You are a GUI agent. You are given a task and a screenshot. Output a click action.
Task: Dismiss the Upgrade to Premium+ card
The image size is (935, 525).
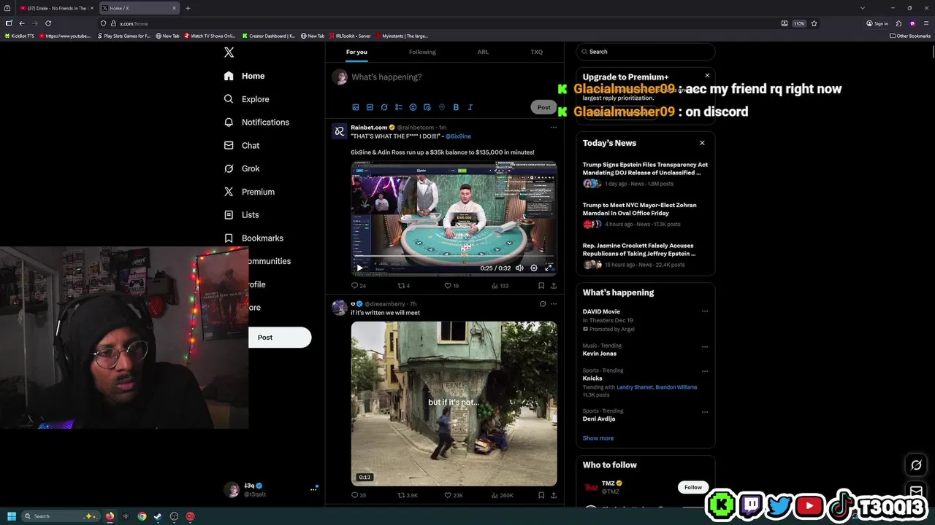(x=707, y=76)
